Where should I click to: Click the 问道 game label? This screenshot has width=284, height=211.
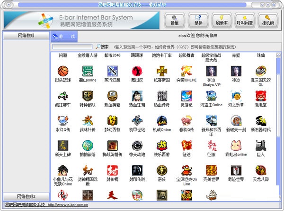63,55
